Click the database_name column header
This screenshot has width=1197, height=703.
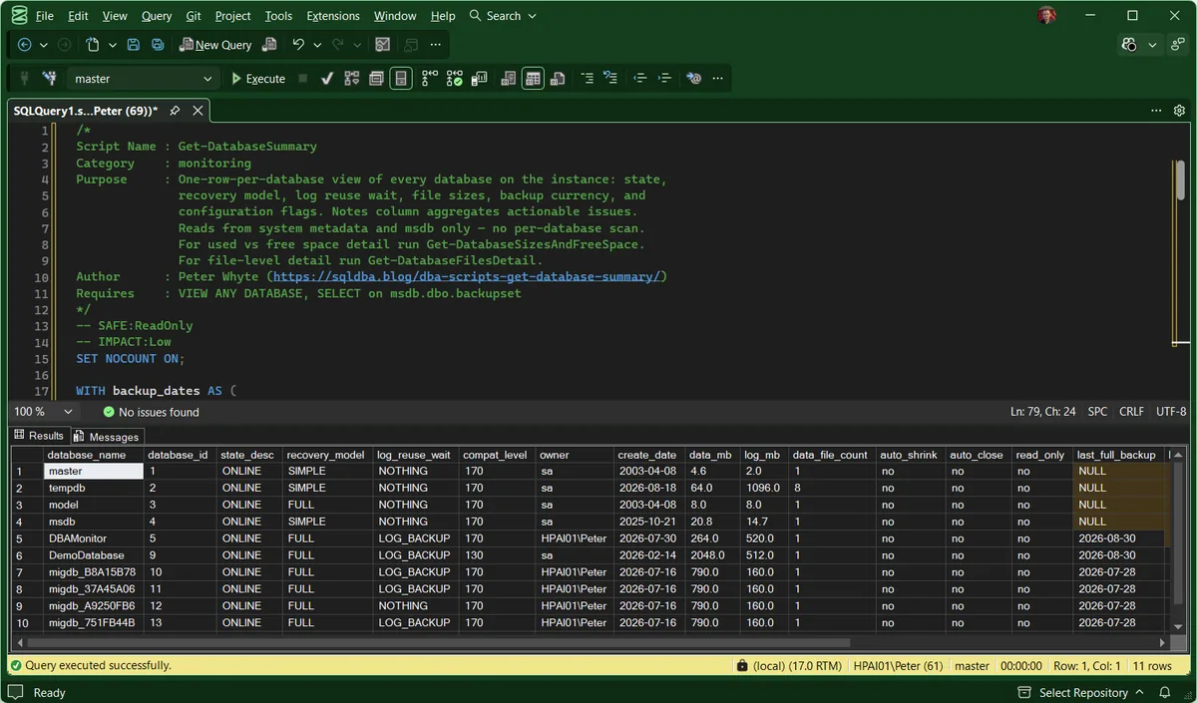[x=93, y=455]
